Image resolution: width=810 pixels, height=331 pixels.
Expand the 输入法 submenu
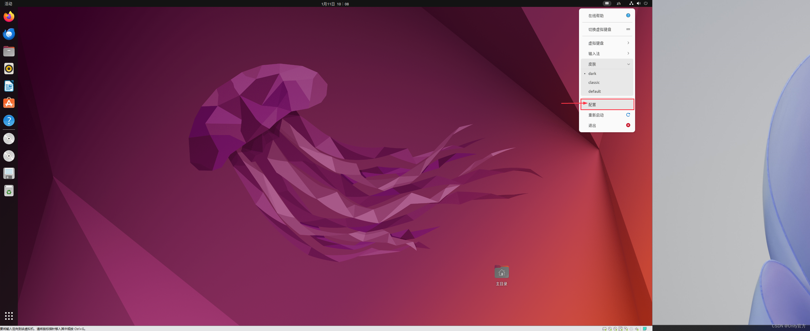pos(607,54)
